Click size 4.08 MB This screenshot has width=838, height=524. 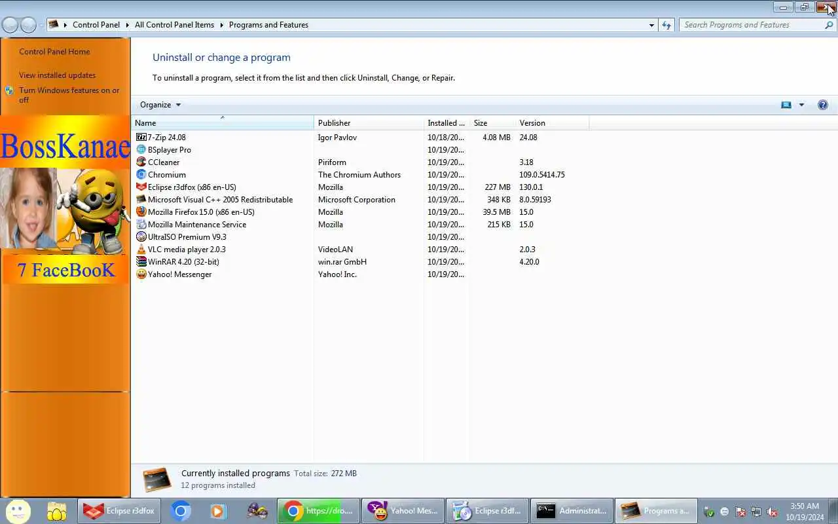496,138
